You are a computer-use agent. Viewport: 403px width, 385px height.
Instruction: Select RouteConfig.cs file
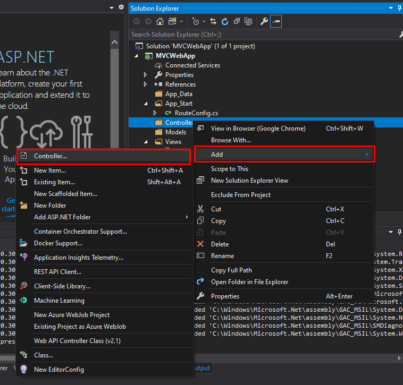tap(196, 113)
